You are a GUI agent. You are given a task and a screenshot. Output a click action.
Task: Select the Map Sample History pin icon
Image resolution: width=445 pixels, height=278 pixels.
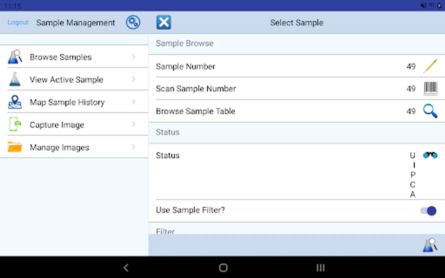coord(15,102)
